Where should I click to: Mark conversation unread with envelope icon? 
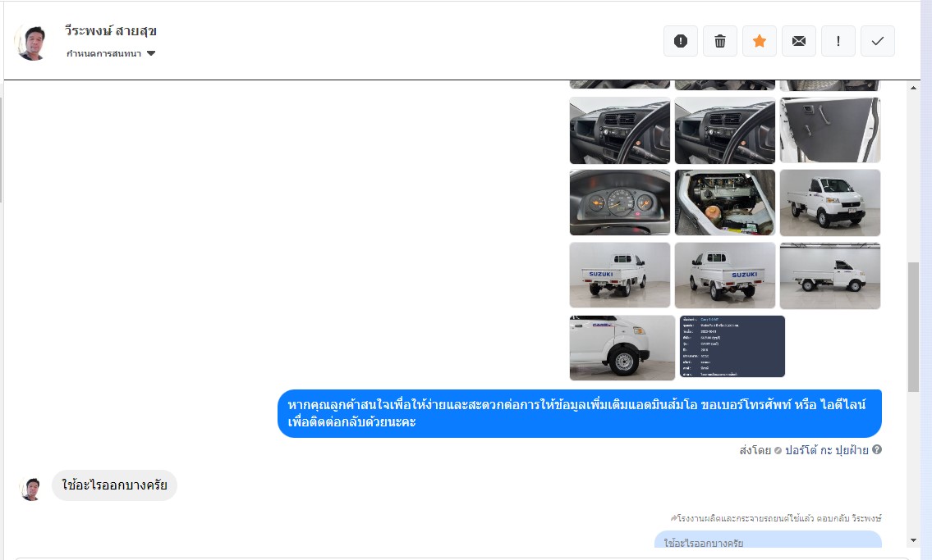[x=799, y=41]
